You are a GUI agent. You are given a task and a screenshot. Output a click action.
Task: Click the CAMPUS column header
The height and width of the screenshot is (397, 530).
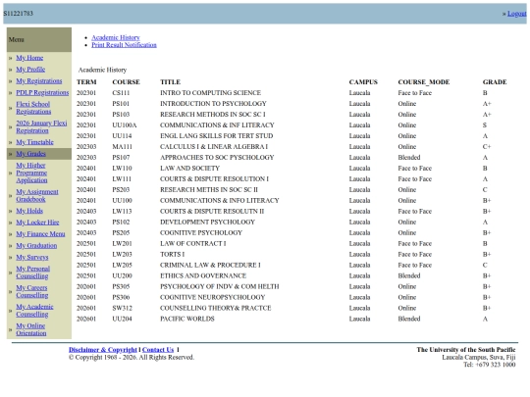(363, 82)
